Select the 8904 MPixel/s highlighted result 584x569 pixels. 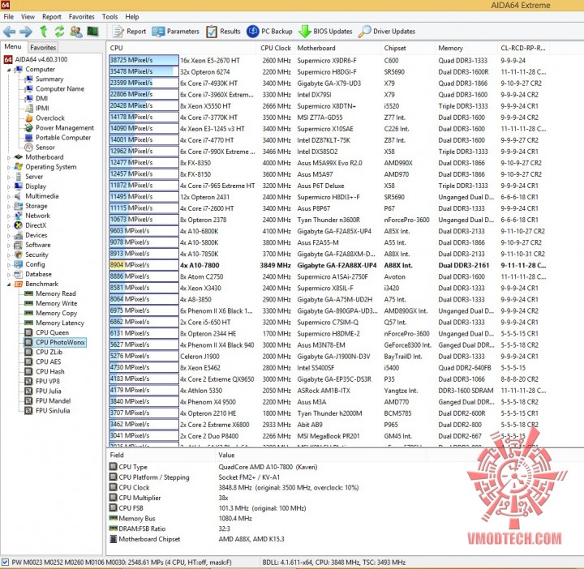(x=144, y=265)
